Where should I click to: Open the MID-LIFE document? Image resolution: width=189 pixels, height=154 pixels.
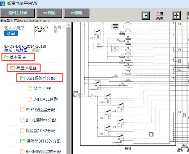pyautogui.click(x=42, y=89)
